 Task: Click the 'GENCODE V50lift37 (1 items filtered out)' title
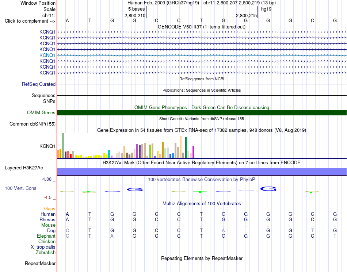[x=202, y=27]
